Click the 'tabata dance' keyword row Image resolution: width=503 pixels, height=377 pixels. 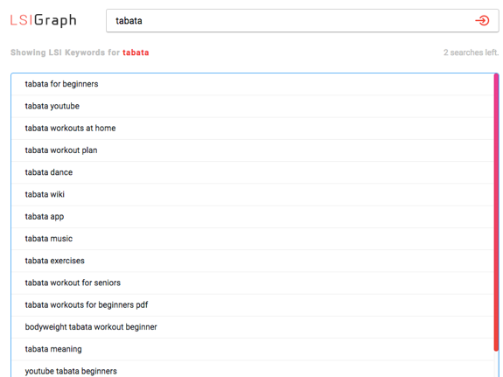[253, 172]
